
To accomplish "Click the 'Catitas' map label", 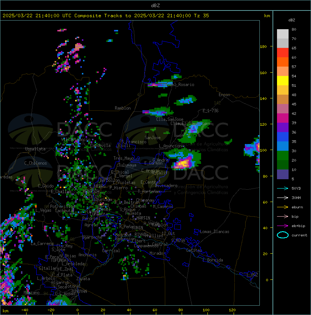I will 194,250.
